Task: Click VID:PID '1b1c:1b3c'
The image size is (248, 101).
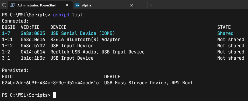Action: point(33,58)
